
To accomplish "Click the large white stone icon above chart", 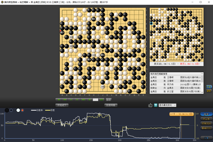I will point(18,110).
